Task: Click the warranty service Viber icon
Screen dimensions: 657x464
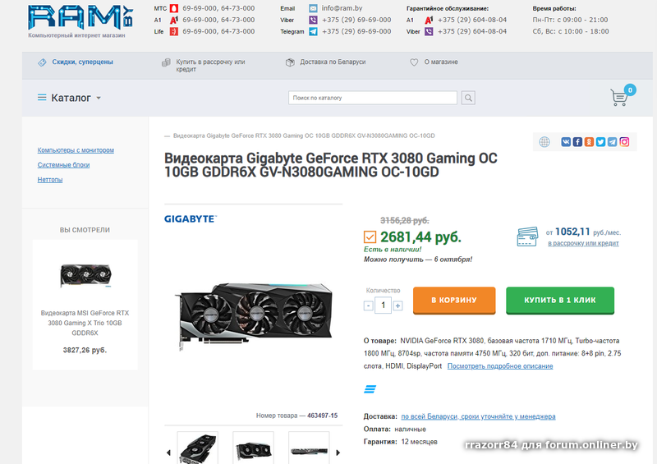Action: tap(429, 31)
